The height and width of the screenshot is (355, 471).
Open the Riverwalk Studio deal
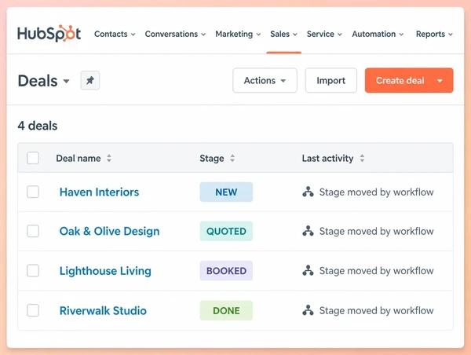[x=103, y=310]
